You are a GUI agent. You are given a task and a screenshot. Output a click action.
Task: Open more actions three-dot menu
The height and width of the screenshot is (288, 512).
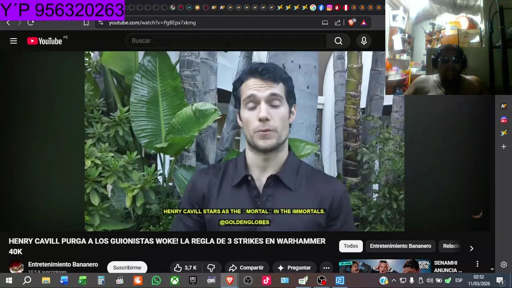[326, 268]
